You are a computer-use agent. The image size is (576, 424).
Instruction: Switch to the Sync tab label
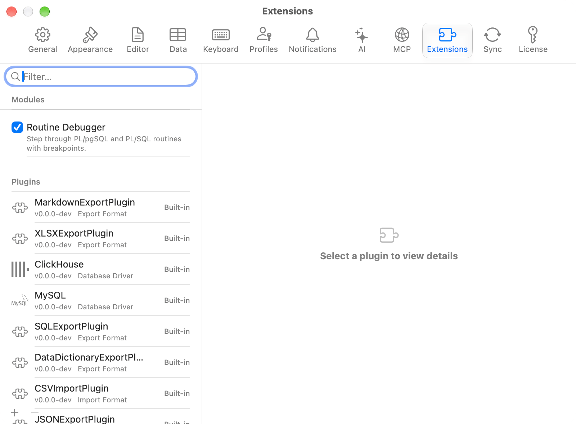pos(492,49)
